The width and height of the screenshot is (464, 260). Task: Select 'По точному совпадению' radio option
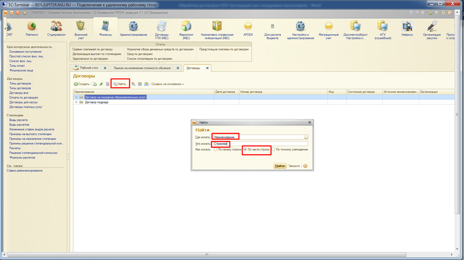pos(273,150)
